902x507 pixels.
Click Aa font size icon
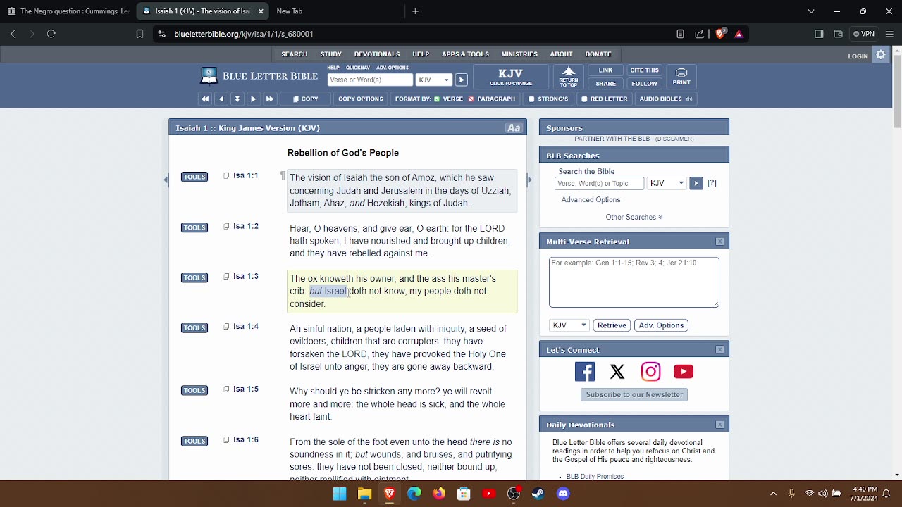pyautogui.click(x=514, y=128)
